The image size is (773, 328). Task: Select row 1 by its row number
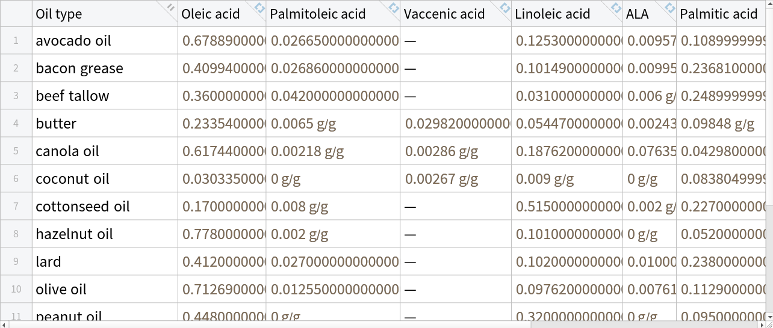(x=16, y=41)
